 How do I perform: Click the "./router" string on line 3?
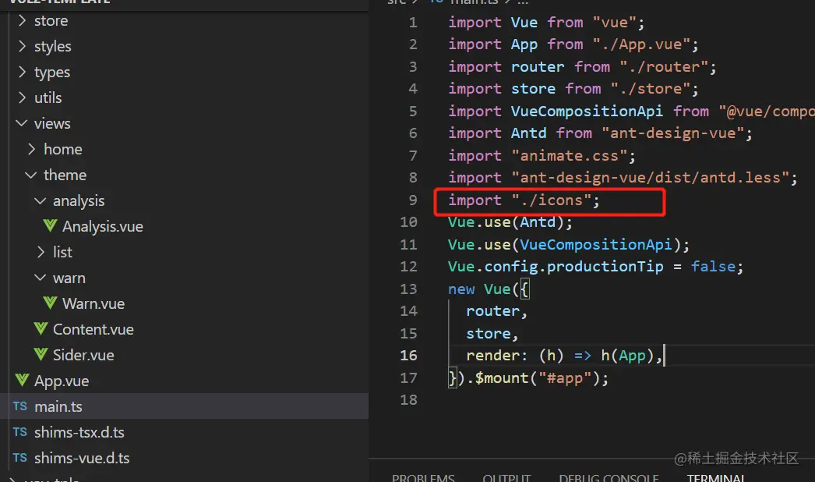664,66
